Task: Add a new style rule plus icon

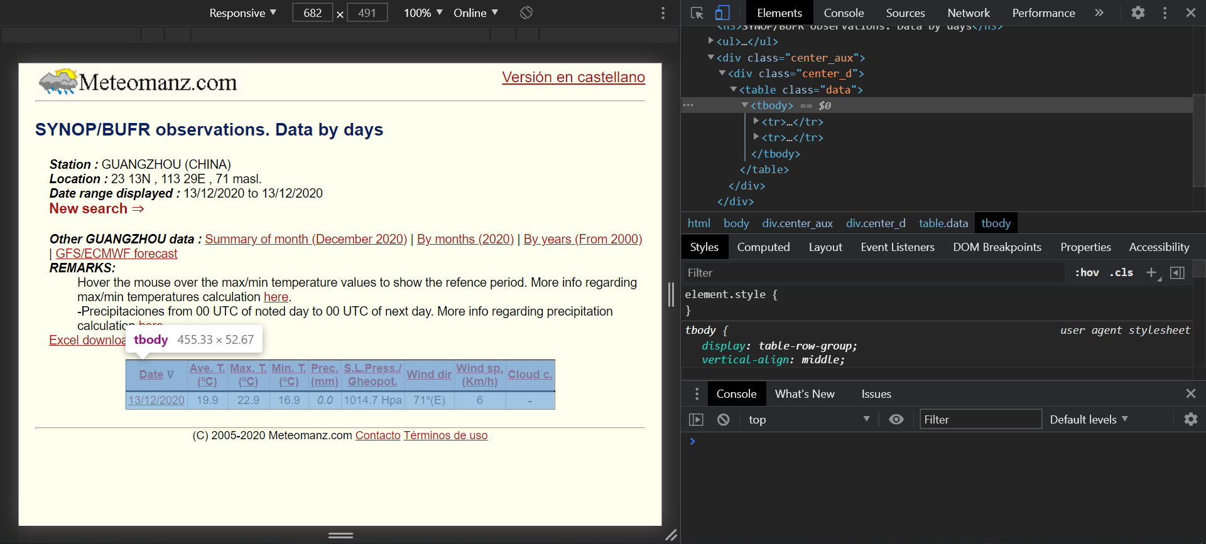Action: 1152,272
